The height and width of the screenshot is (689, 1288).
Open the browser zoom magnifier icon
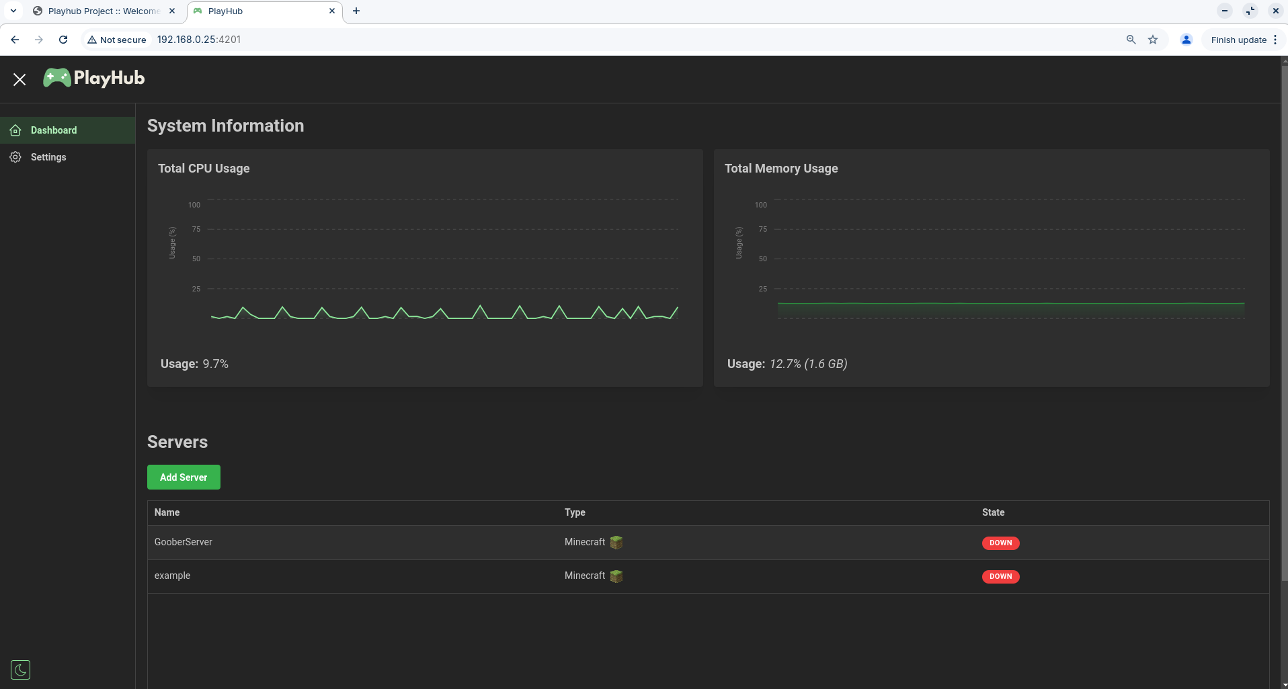coord(1131,40)
